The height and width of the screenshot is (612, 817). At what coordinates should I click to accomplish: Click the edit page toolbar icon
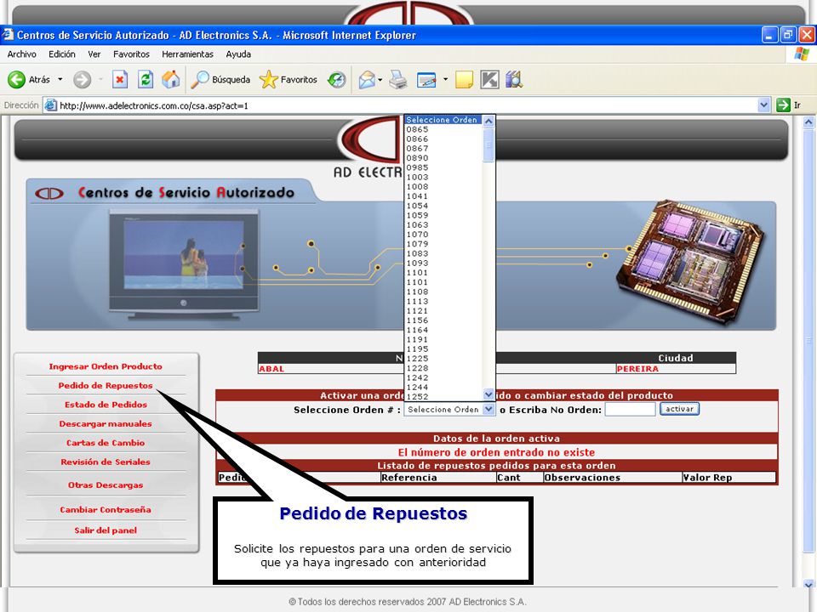[426, 80]
